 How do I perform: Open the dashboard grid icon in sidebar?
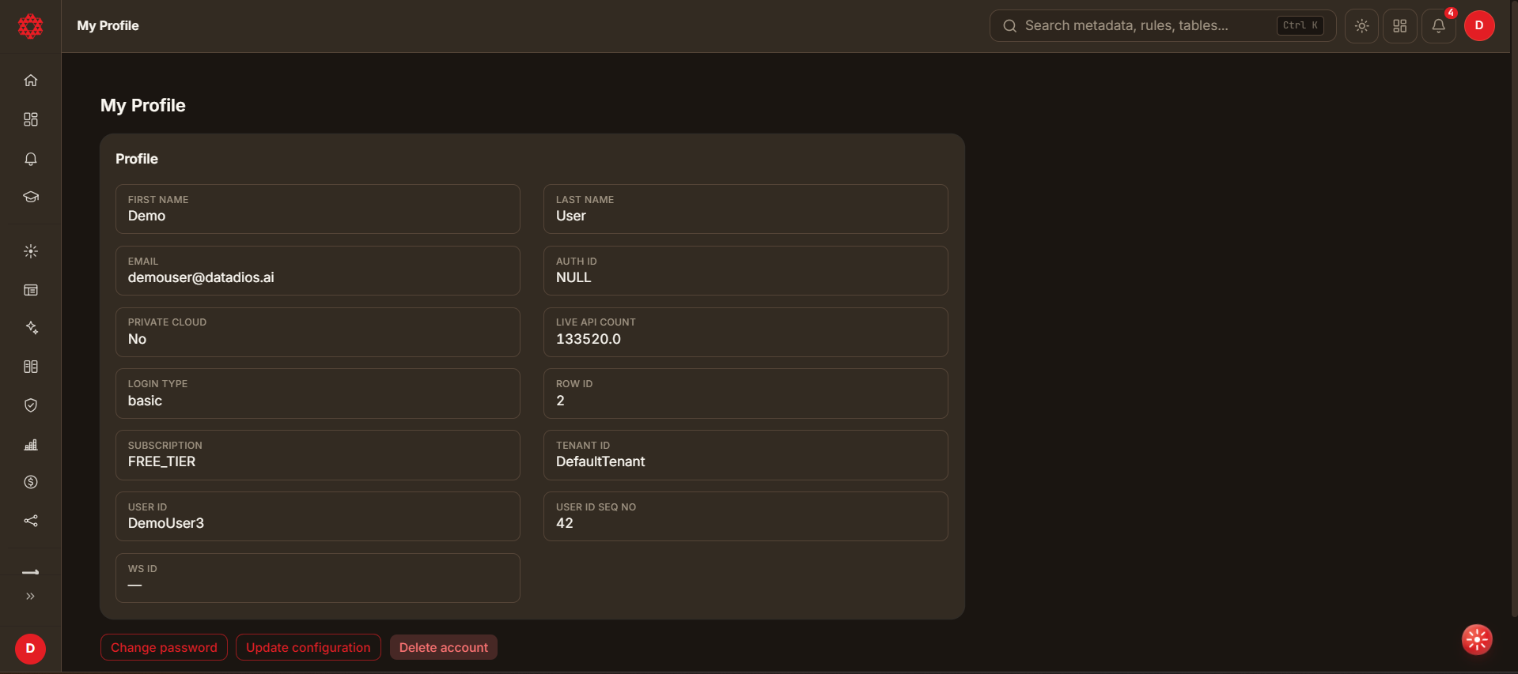(x=31, y=119)
